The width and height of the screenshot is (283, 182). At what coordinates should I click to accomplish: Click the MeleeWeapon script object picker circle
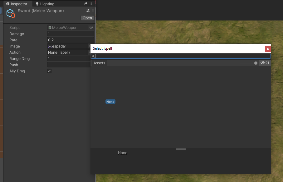pos(91,27)
